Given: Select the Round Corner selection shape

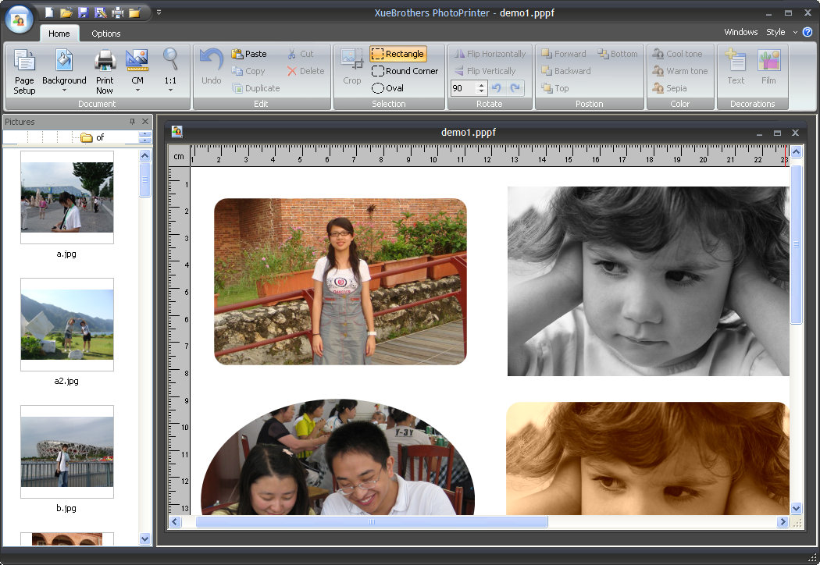Looking at the screenshot, I should [405, 71].
